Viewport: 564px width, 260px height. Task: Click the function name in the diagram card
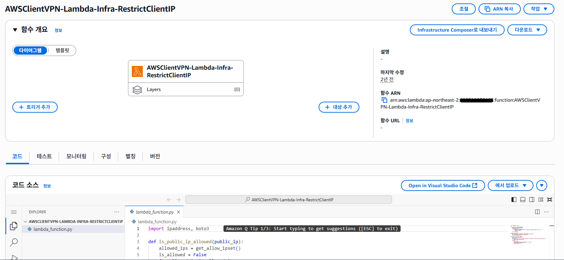pos(190,71)
